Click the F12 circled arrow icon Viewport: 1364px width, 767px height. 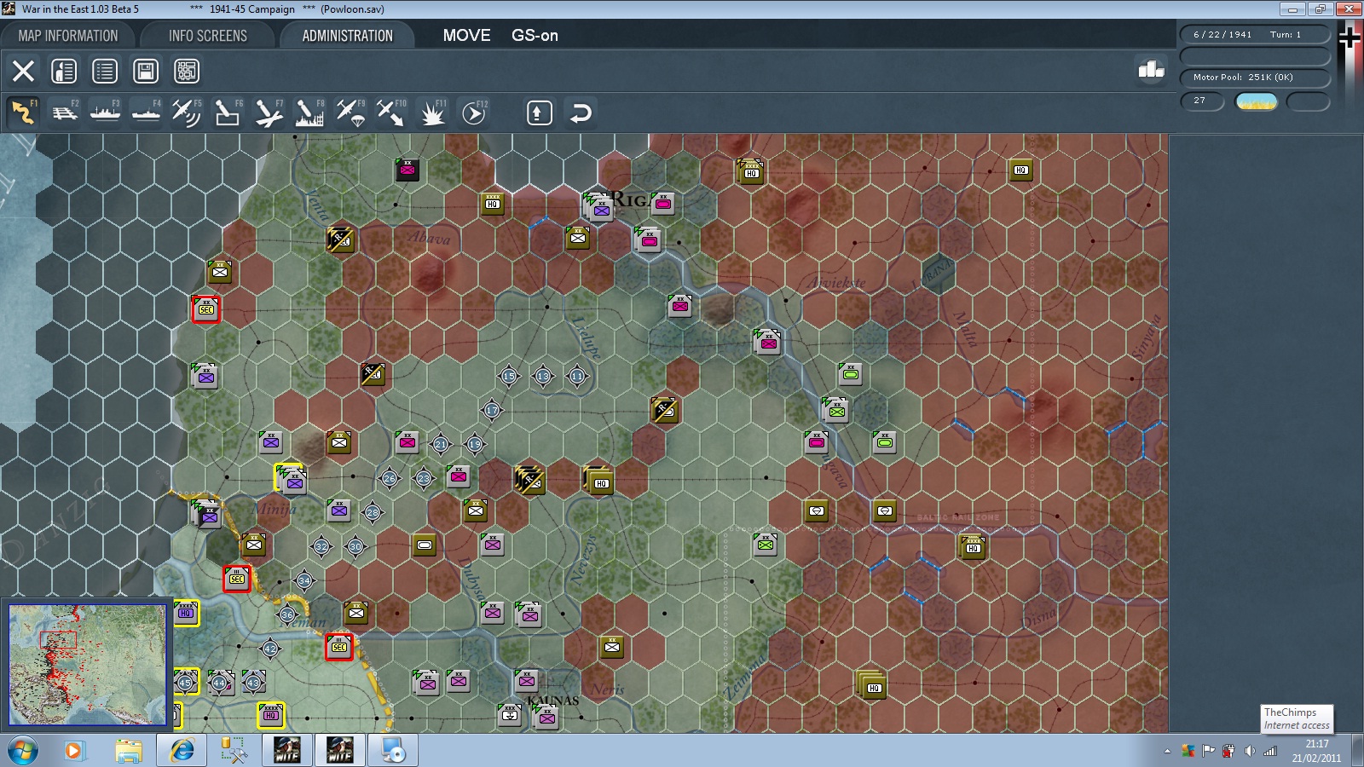(473, 112)
